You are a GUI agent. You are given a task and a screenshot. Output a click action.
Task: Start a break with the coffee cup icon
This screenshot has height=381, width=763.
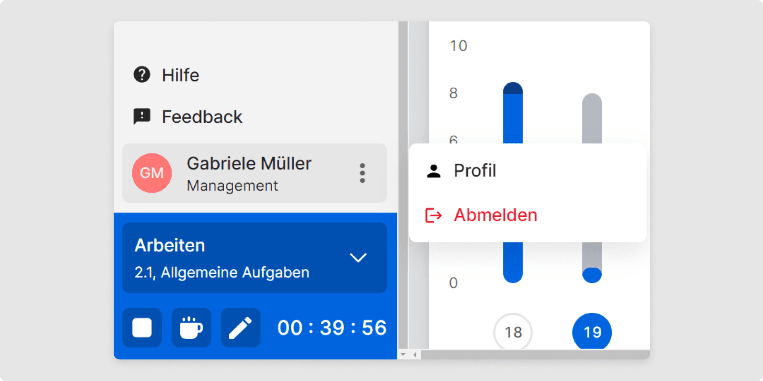pyautogui.click(x=191, y=327)
